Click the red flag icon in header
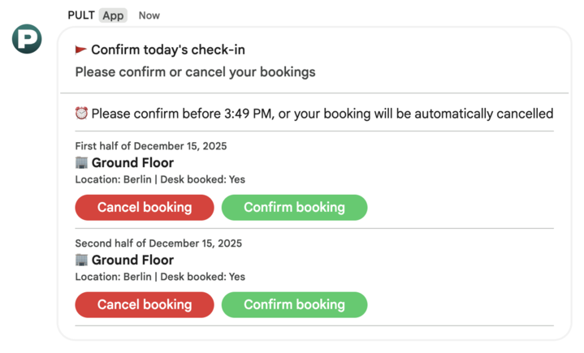The image size is (584, 353). (x=81, y=50)
